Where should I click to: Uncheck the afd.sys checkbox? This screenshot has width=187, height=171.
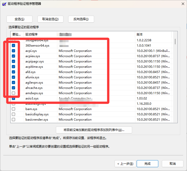pos(14,72)
